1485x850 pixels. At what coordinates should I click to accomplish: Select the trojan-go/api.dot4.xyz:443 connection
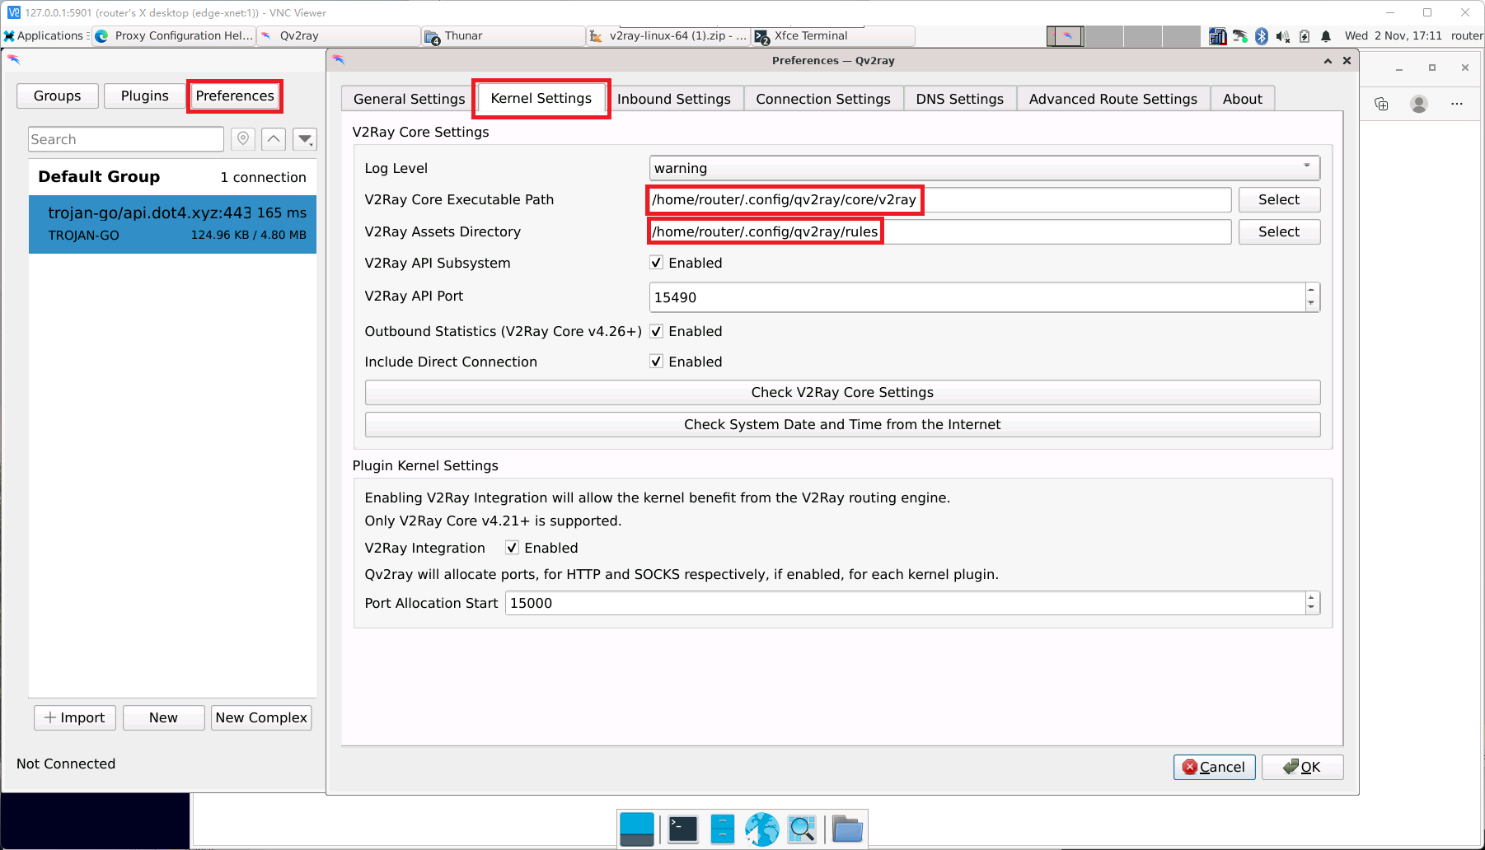pyautogui.click(x=172, y=224)
